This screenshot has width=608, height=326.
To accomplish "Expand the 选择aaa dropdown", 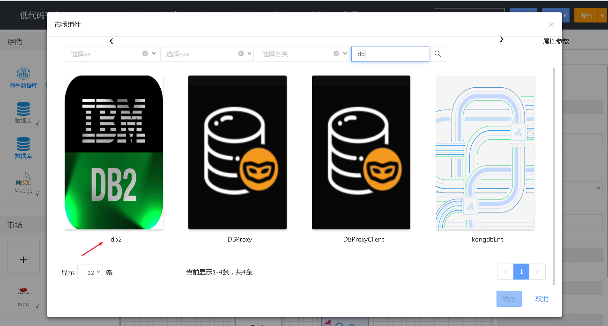I will click(x=250, y=53).
